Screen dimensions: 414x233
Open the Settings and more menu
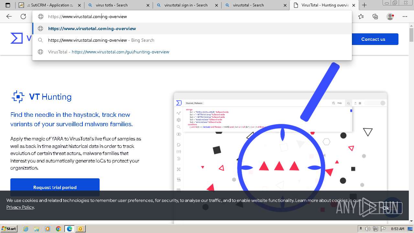pos(405,17)
